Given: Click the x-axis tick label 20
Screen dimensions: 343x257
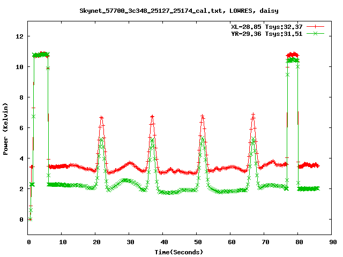Looking at the screenshot, I should (x=96, y=242).
